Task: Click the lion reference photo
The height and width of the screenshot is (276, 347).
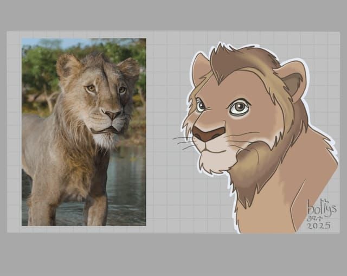Action: coord(83,132)
